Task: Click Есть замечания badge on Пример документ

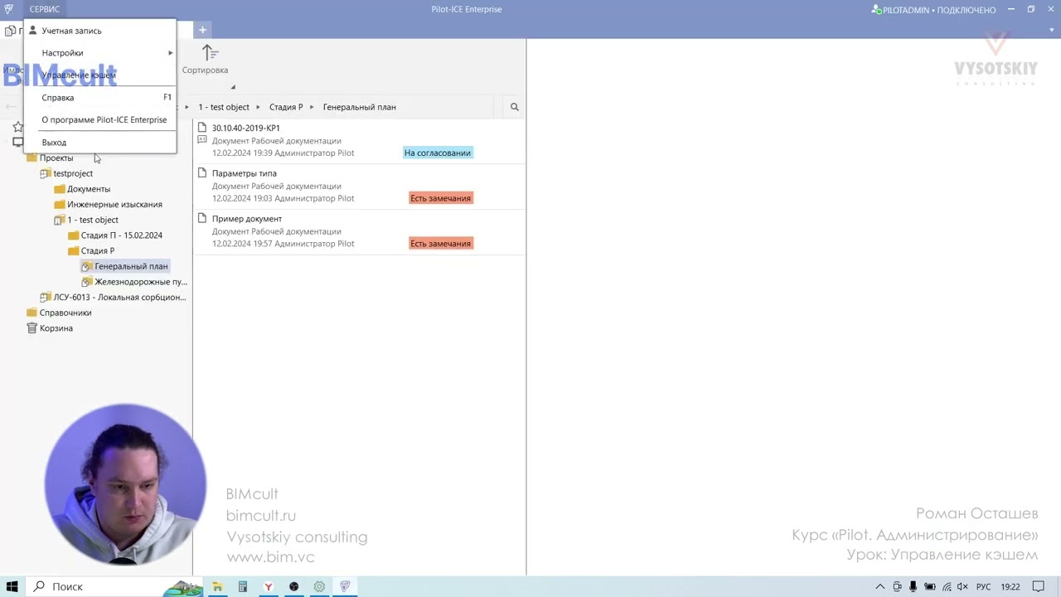Action: [441, 244]
